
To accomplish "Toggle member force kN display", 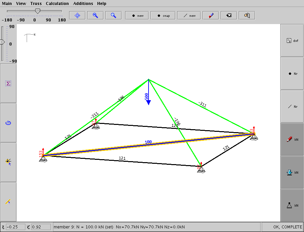I will (x=292, y=139).
